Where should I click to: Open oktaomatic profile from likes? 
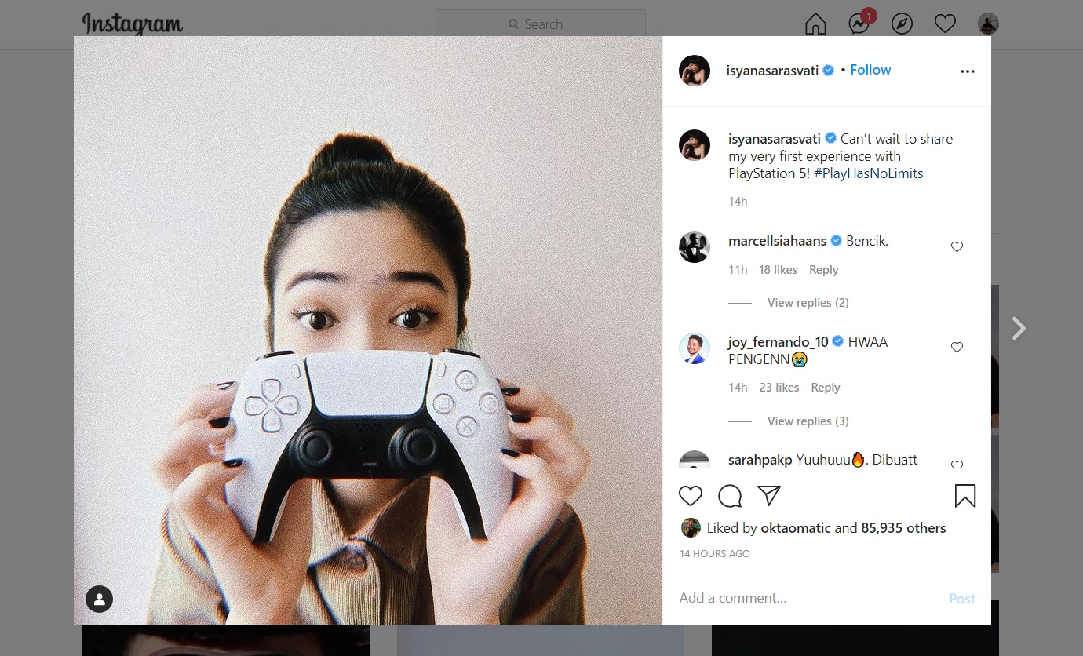[796, 528]
